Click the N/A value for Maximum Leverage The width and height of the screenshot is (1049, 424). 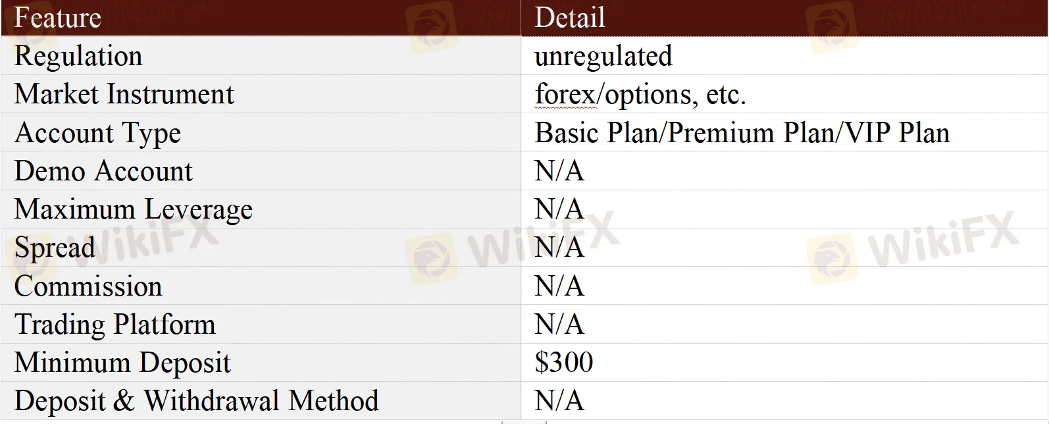pyautogui.click(x=559, y=209)
